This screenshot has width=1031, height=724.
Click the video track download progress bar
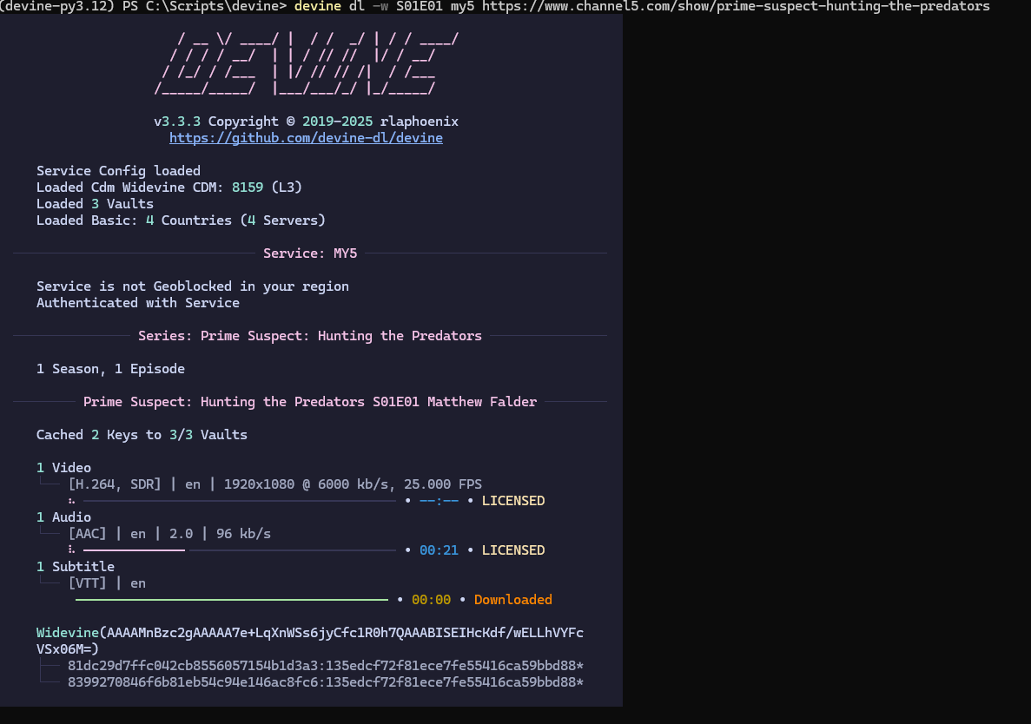click(240, 501)
